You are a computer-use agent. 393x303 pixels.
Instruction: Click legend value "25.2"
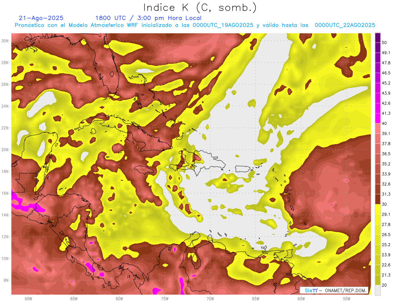click(386, 244)
